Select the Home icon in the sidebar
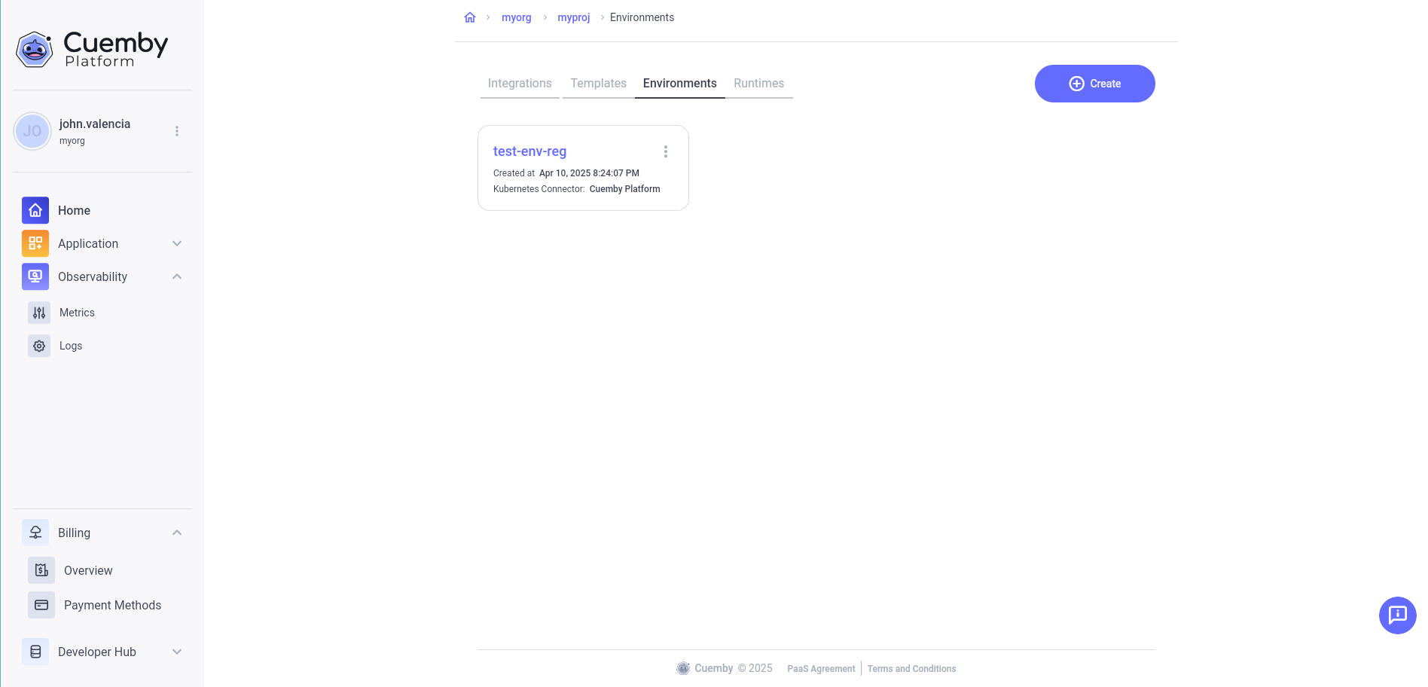 tap(35, 210)
